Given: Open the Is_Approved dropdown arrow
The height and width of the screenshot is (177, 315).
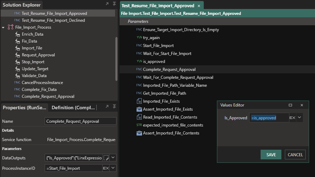Looking at the screenshot, I should 299,118.
